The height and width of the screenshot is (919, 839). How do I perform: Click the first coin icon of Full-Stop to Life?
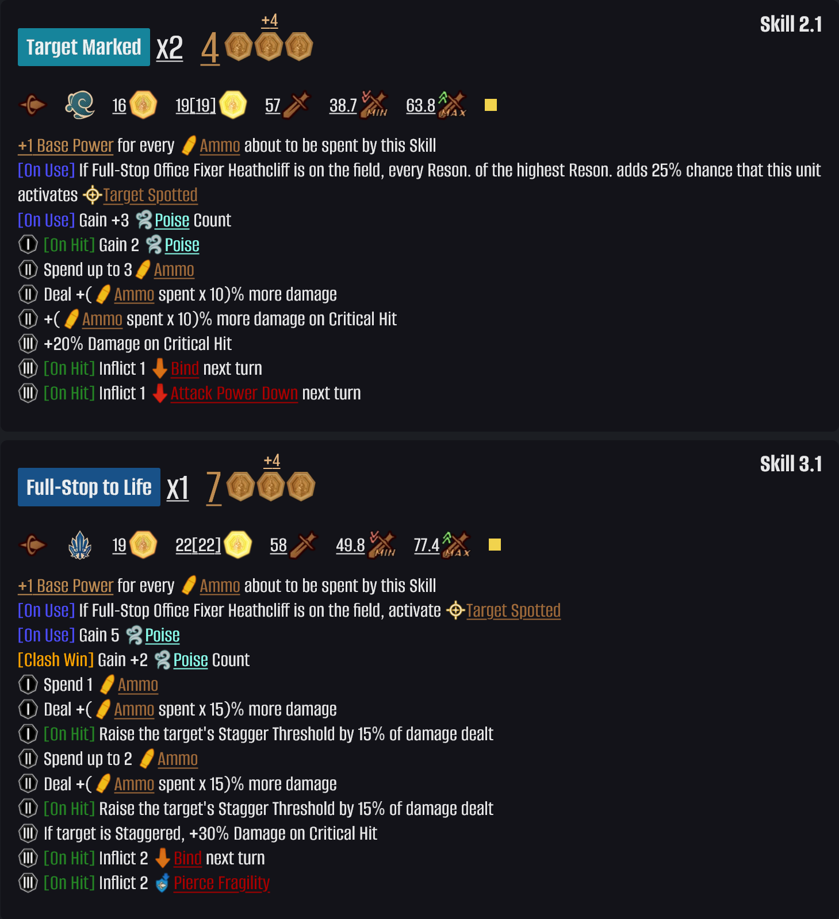[x=240, y=487]
